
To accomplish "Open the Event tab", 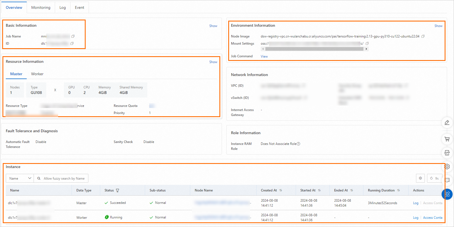I will (x=80, y=7).
